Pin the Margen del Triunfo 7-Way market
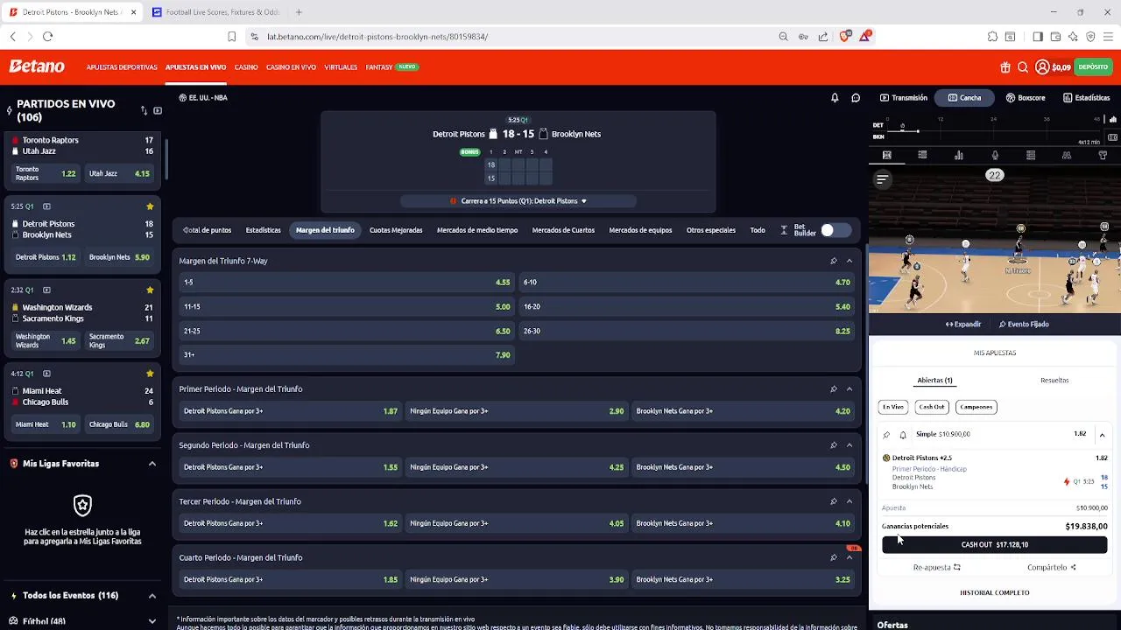Viewport: 1121px width, 630px height. (834, 261)
